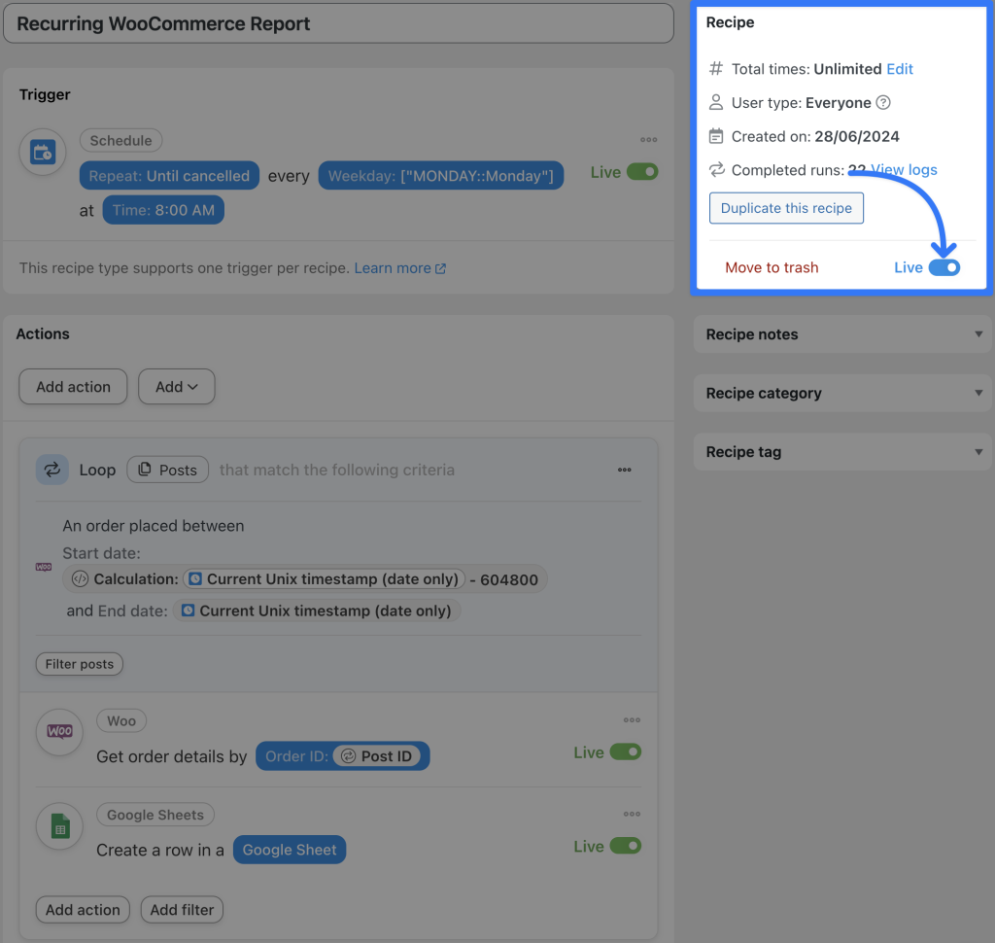
Task: Toggle Live on the Google Sheets action
Action: 627,846
